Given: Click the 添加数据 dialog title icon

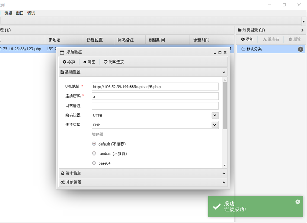Looking at the screenshot, I should pyautogui.click(x=62, y=52).
